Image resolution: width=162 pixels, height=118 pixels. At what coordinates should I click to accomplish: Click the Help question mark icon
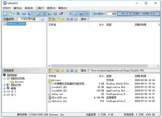click(x=81, y=14)
